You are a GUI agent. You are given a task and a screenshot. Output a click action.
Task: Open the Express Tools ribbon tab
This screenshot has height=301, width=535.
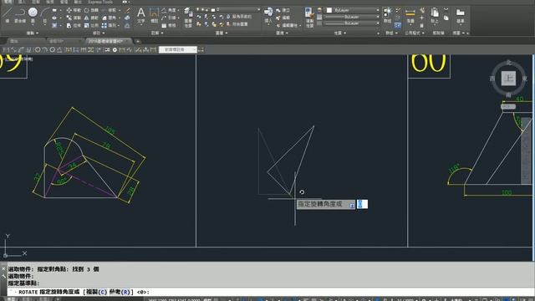(100, 2)
